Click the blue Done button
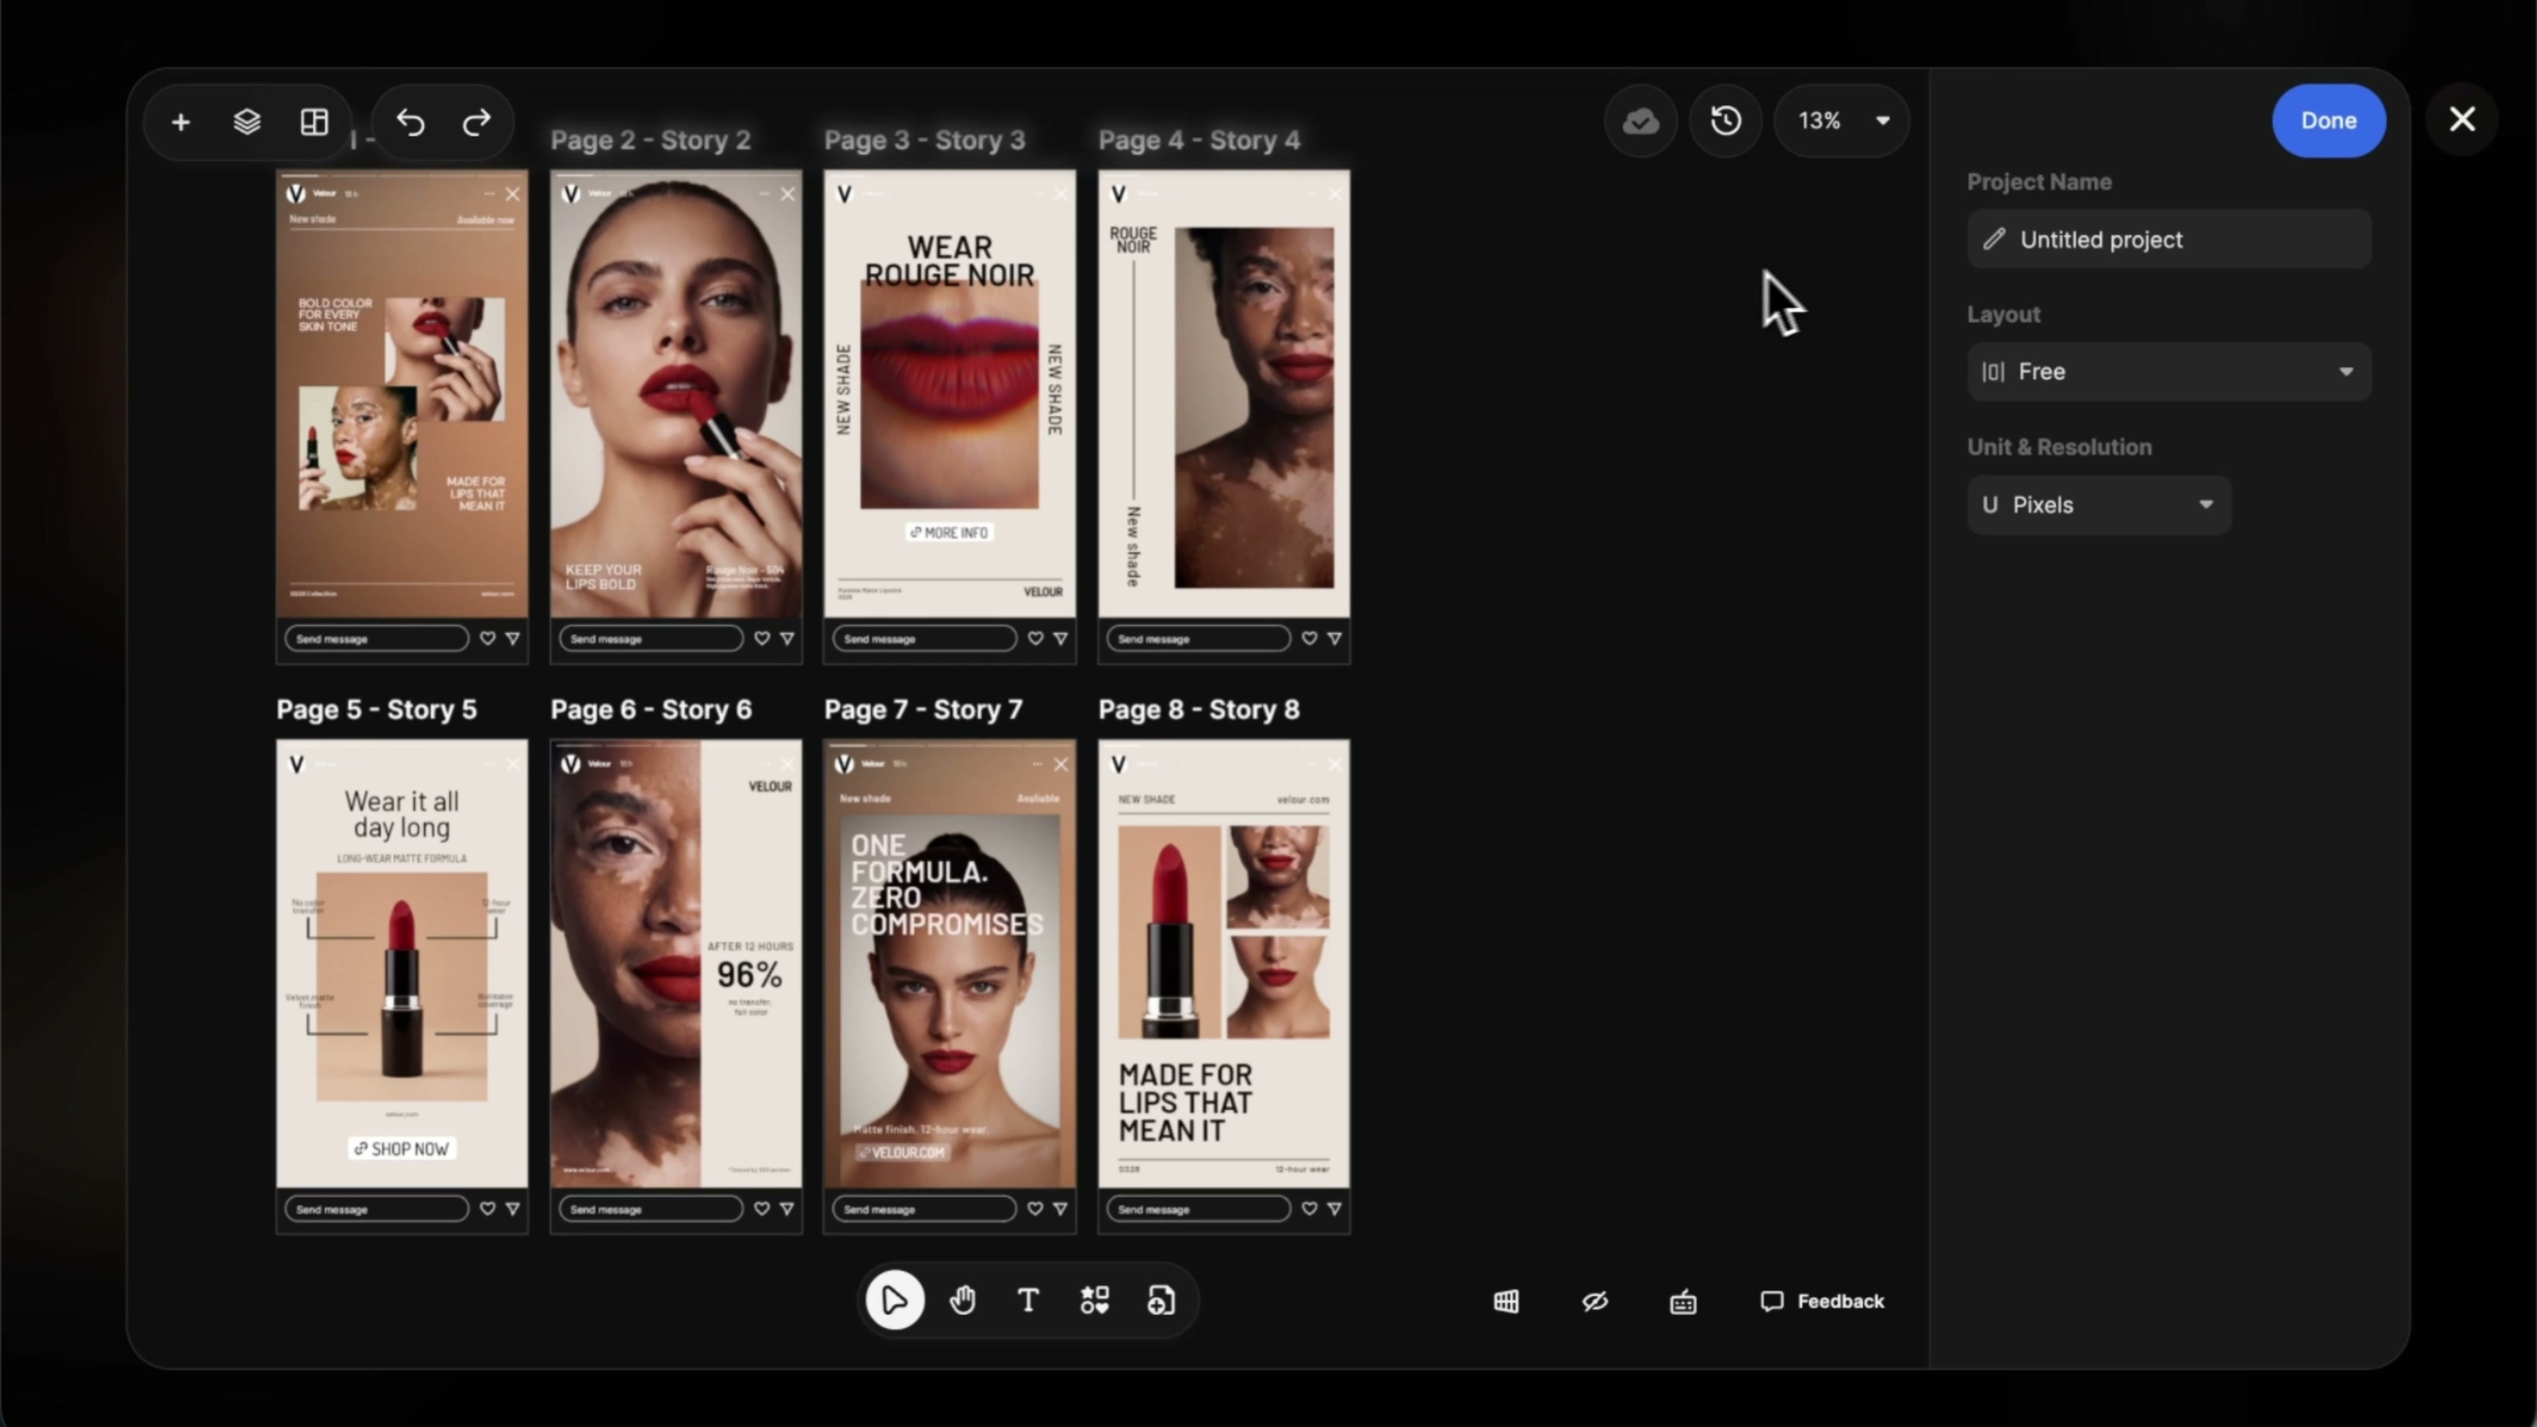Image resolution: width=2537 pixels, height=1427 pixels. point(2328,120)
